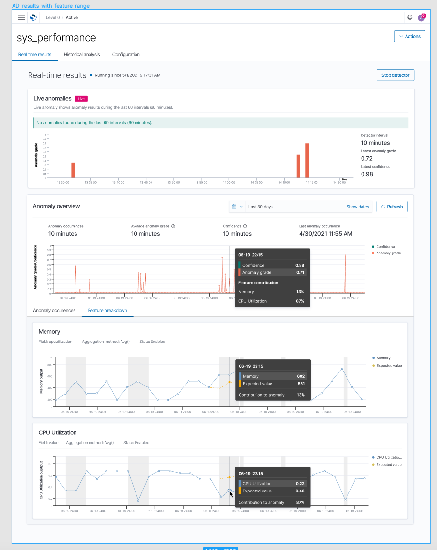Viewport: 437px width, 550px height.
Task: Switch to the Historical analysis tab
Action: pyautogui.click(x=81, y=55)
